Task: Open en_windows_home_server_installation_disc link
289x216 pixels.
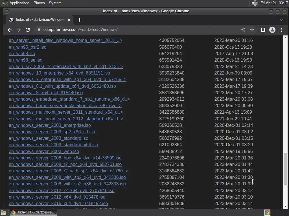Action: (65, 106)
